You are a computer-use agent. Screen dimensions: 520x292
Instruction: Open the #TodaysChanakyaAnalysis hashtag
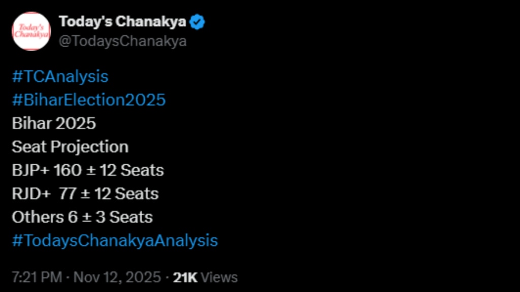point(115,240)
